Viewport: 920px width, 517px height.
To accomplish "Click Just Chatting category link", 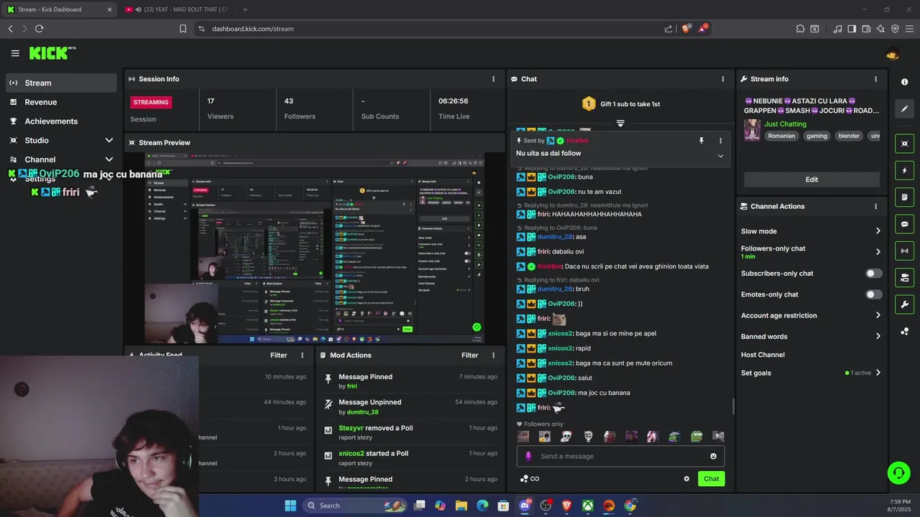I will tap(785, 124).
